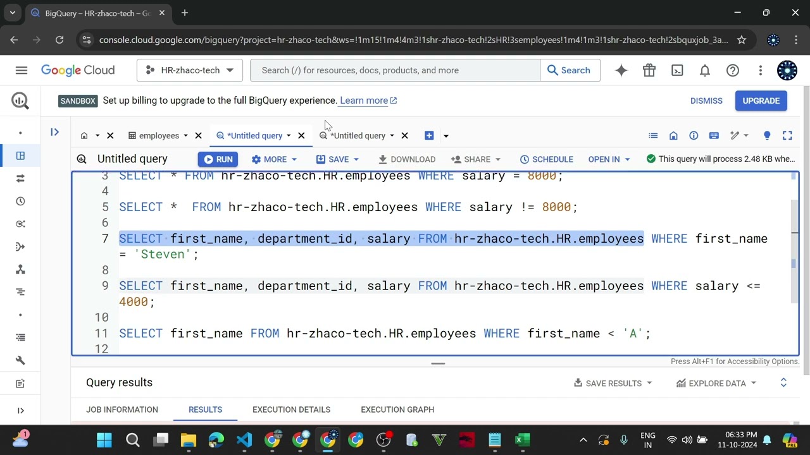Click the editor/results split handle

438,363
